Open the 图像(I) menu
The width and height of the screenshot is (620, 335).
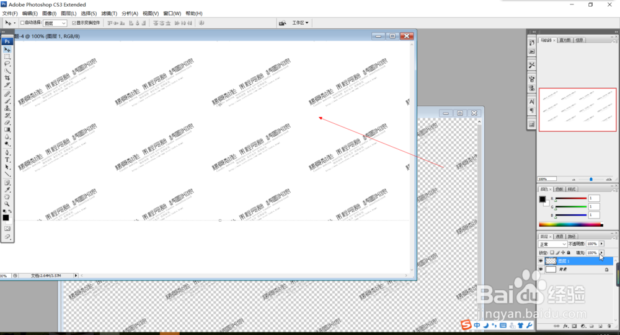pyautogui.click(x=50, y=14)
